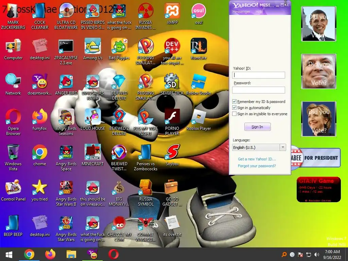Click the Obama Did you Vote gadget
This screenshot has width=348, height=261.
[x=319, y=24]
